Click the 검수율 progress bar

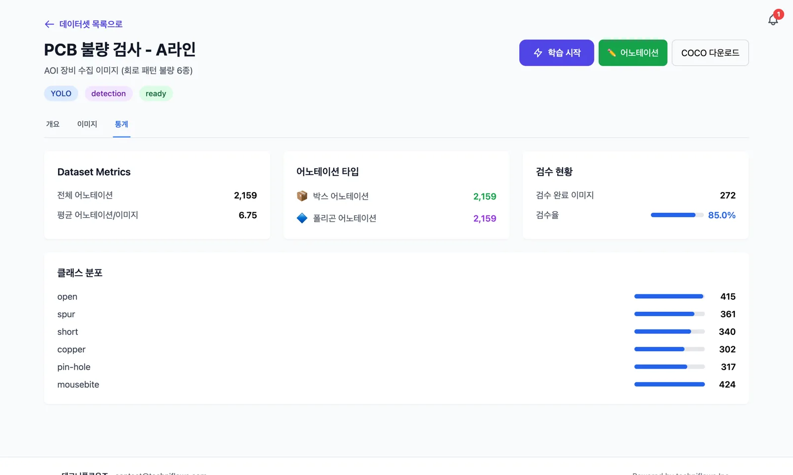(677, 215)
